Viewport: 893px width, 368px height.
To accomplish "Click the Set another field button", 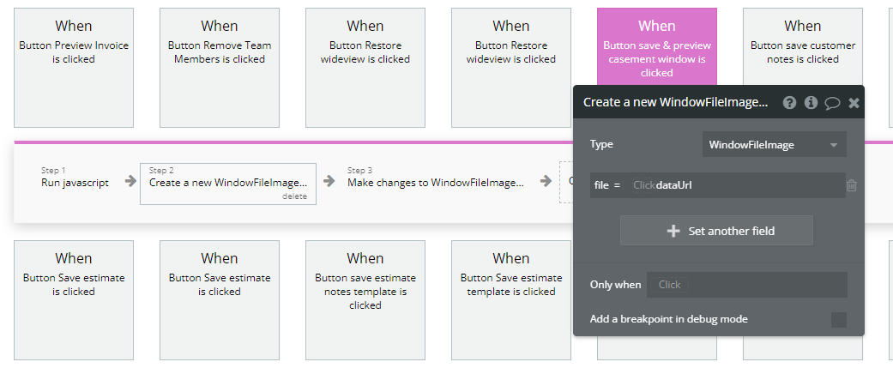I will (716, 231).
